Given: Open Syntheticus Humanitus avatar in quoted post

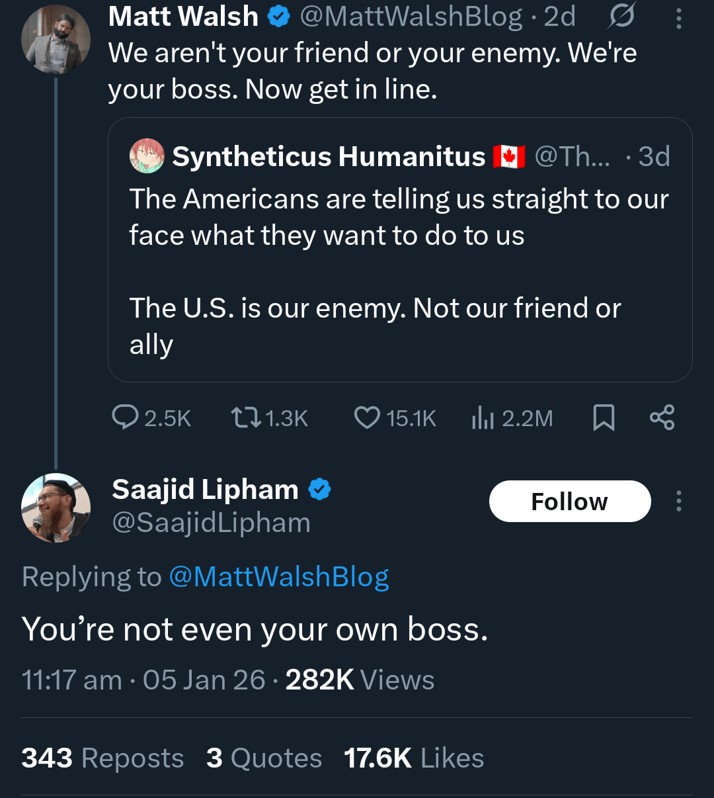Looking at the screenshot, I should pyautogui.click(x=147, y=156).
